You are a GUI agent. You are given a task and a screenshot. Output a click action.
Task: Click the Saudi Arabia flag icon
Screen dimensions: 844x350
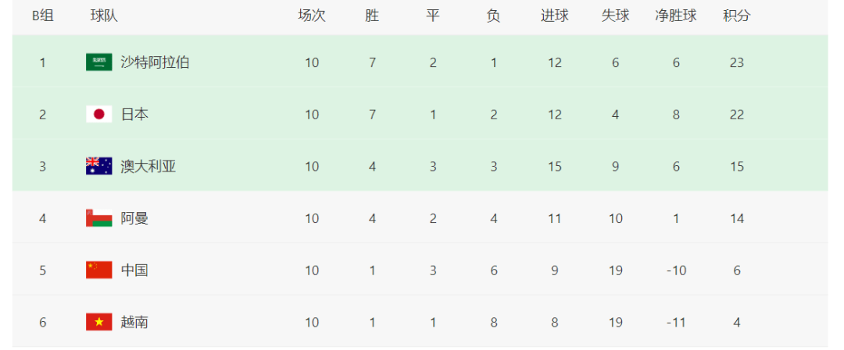click(x=99, y=62)
